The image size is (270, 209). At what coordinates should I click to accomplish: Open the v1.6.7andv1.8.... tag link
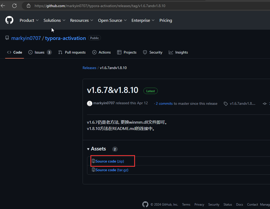(x=242, y=103)
